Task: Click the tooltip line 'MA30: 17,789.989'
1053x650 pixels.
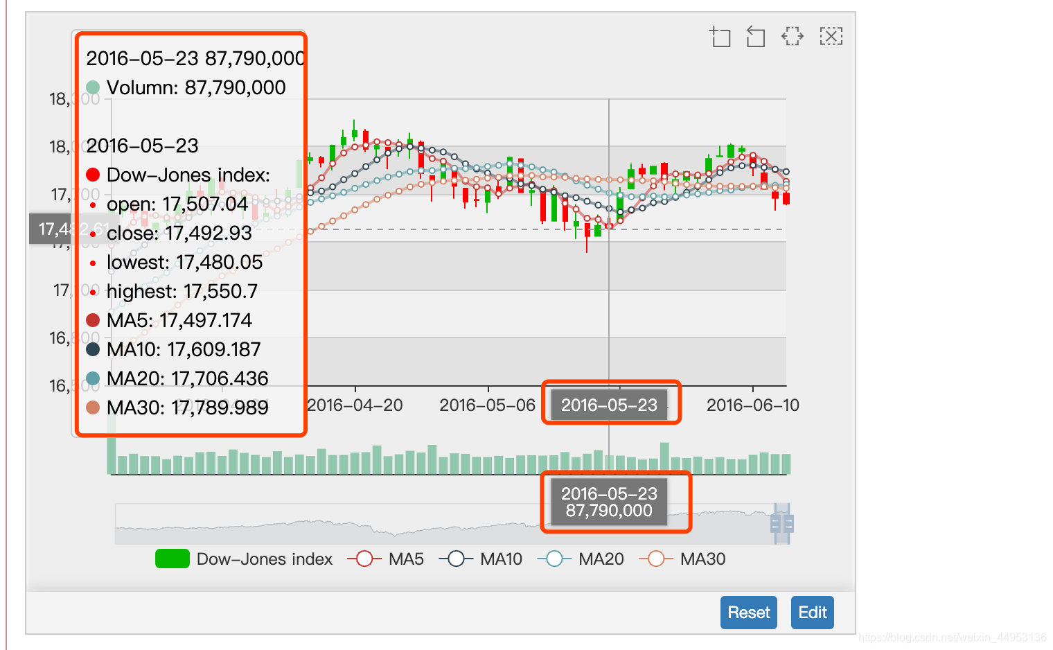Action: coord(177,407)
